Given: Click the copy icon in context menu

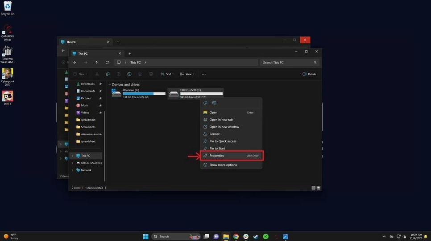Looking at the screenshot, I should point(205,103).
